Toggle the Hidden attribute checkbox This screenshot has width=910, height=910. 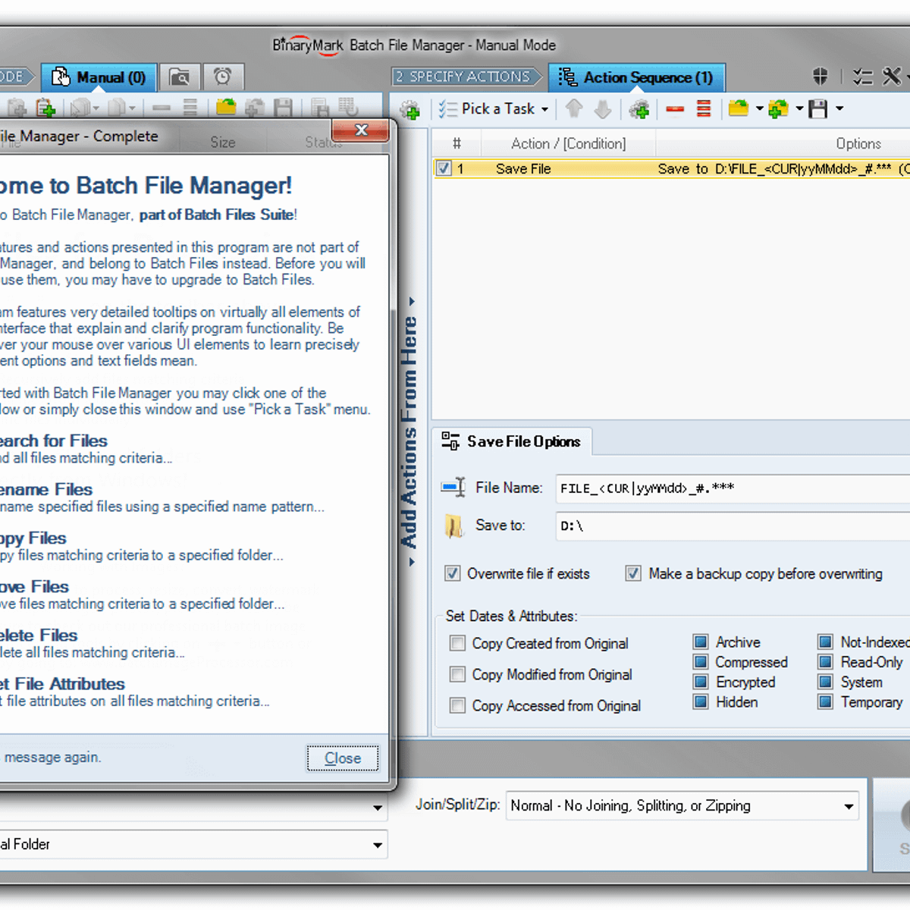701,702
